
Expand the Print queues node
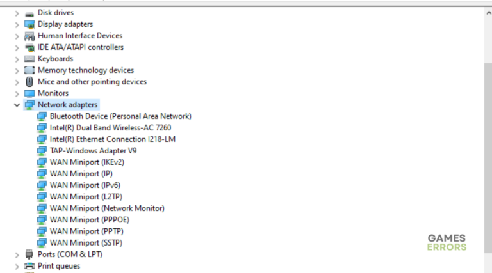(x=17, y=266)
